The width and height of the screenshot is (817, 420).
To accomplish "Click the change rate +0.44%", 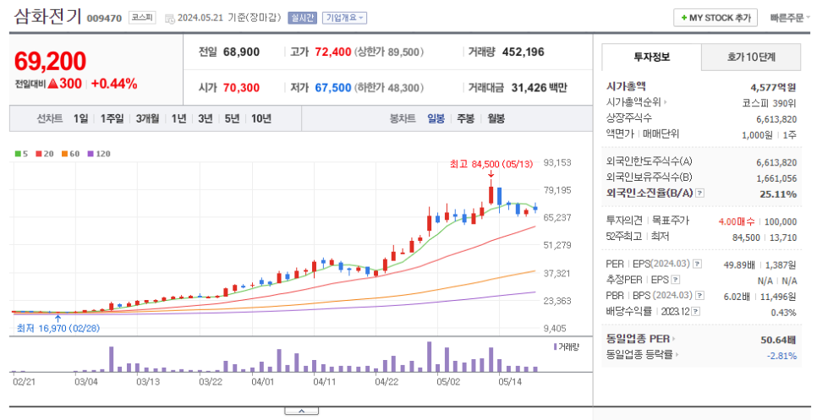I will tap(114, 84).
